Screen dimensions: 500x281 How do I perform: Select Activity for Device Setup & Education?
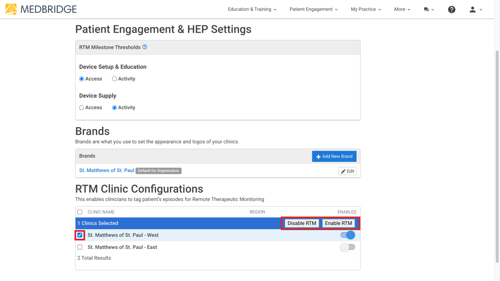114,79
